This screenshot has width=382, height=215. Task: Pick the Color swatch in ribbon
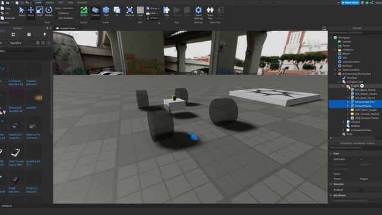click(x=140, y=10)
